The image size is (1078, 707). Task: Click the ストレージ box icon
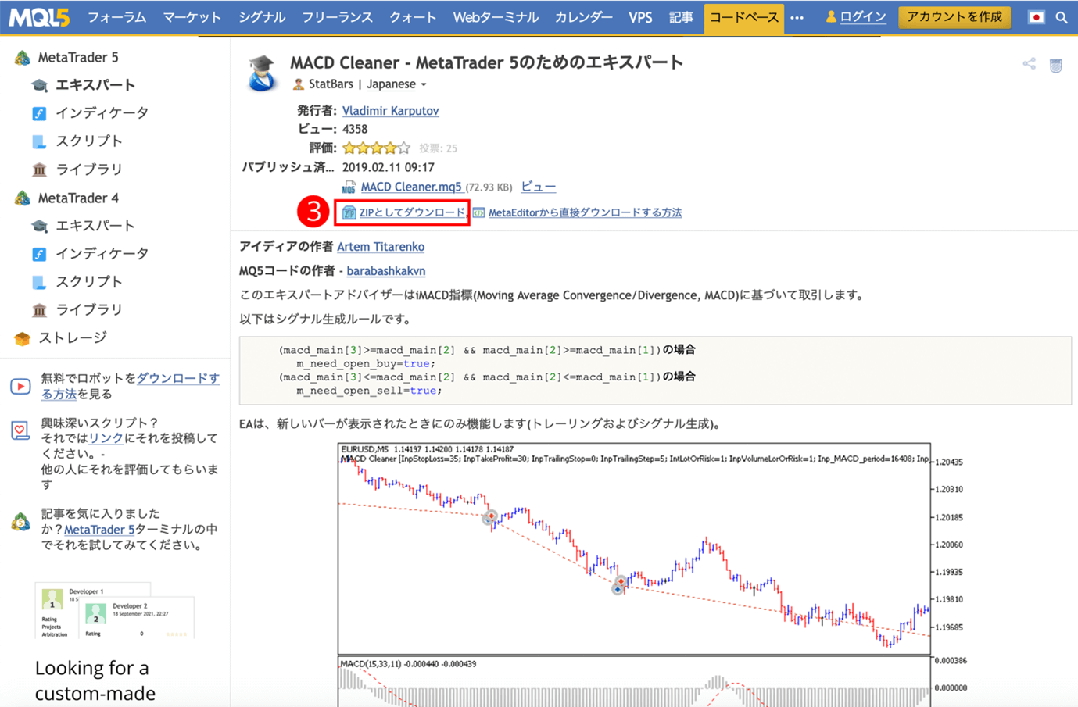pos(22,338)
